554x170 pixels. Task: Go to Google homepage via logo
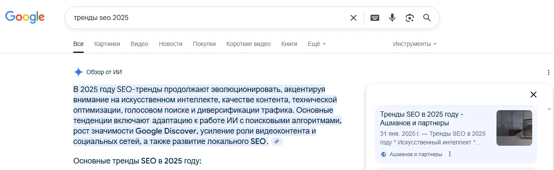tap(25, 17)
